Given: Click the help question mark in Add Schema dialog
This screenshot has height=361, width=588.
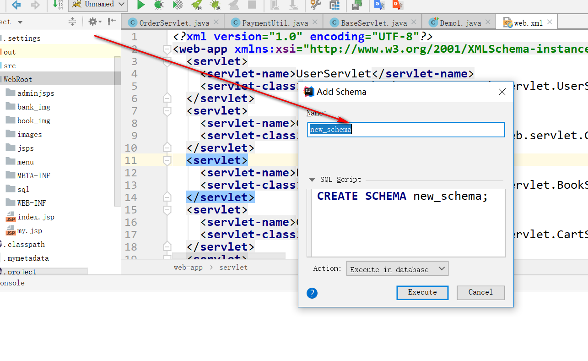Looking at the screenshot, I should 312,293.
